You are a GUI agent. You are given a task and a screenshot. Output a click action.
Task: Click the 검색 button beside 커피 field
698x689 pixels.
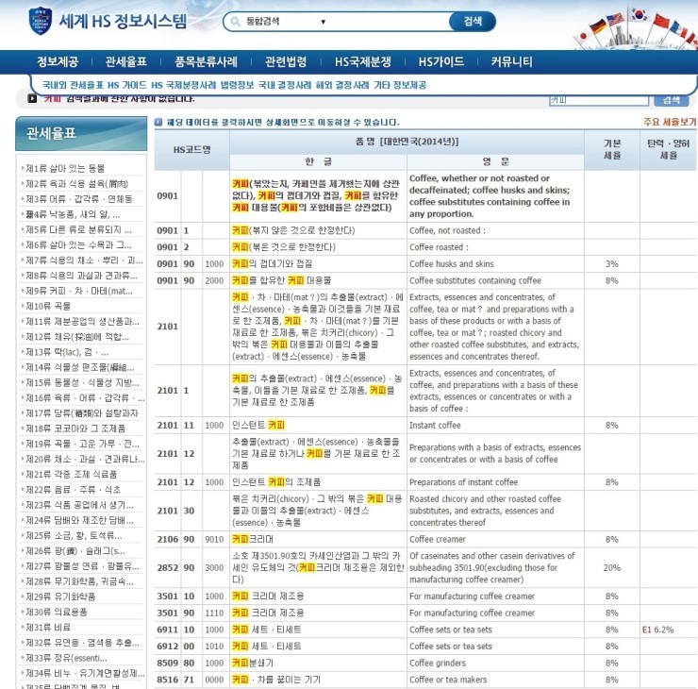672,100
